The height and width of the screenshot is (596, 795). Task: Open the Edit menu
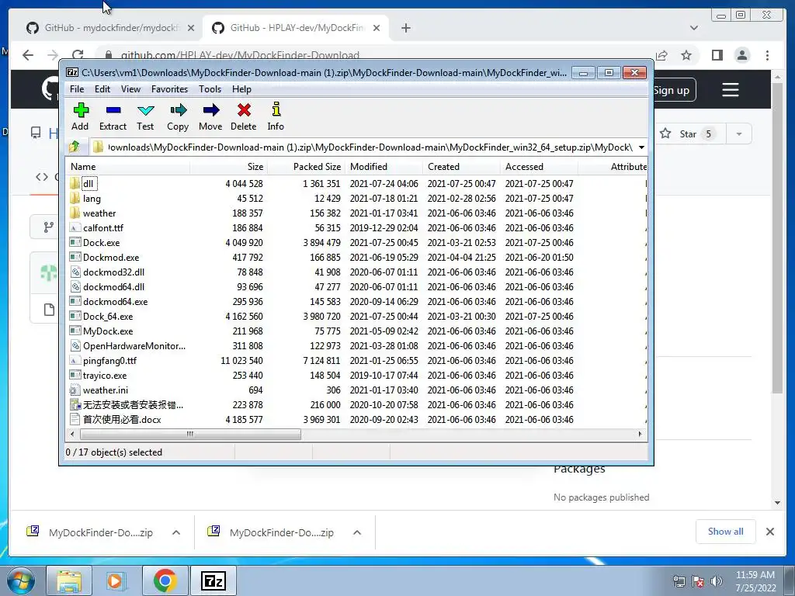(102, 89)
